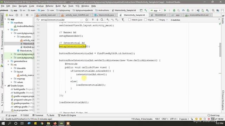Screen dimensions: 225x126
Task: Click Android Studio taskbar icon
Action: coord(62,123)
